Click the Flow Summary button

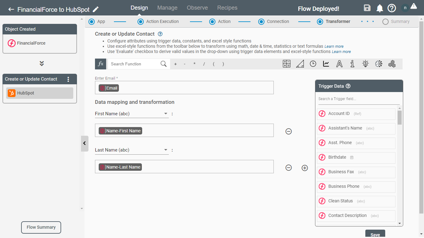41,227
